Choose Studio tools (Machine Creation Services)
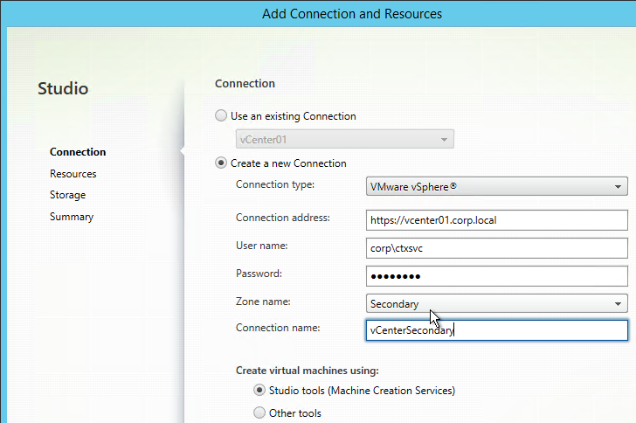This screenshot has height=423, width=636. point(259,391)
